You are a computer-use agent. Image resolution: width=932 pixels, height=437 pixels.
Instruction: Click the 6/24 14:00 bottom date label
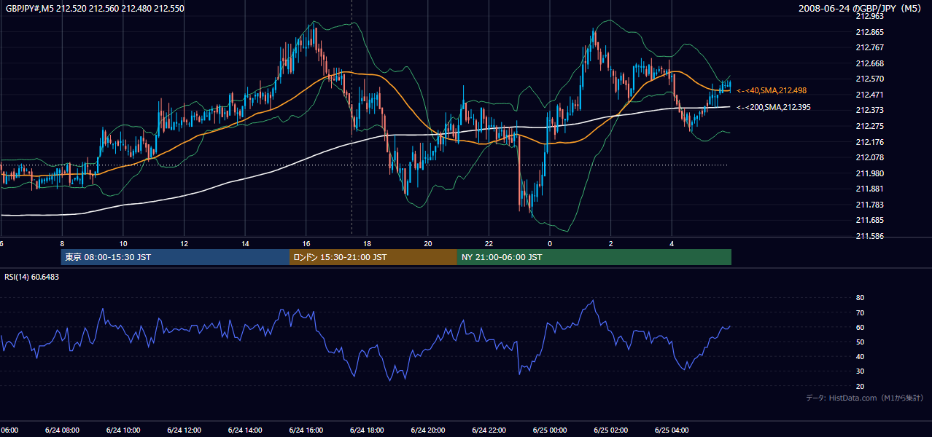(x=245, y=430)
